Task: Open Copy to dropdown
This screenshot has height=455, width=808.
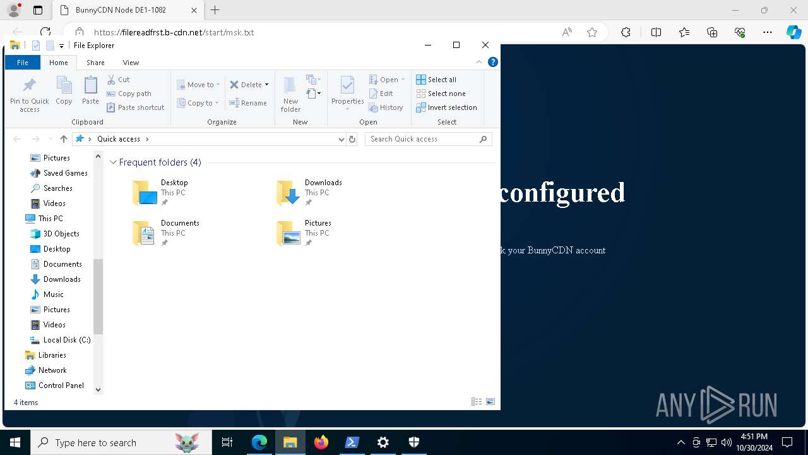Action: [198, 103]
